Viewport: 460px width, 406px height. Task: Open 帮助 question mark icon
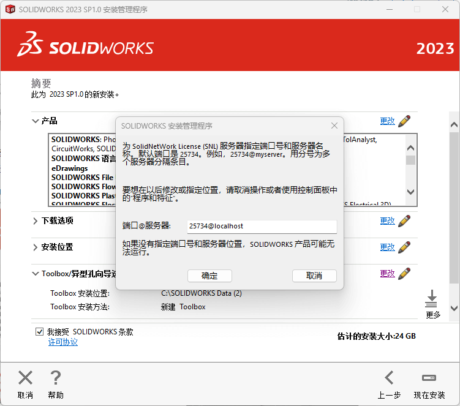pyautogui.click(x=56, y=378)
